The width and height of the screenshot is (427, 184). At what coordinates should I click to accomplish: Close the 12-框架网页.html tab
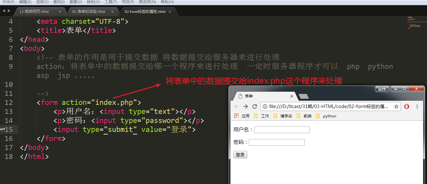pyautogui.click(x=60, y=12)
